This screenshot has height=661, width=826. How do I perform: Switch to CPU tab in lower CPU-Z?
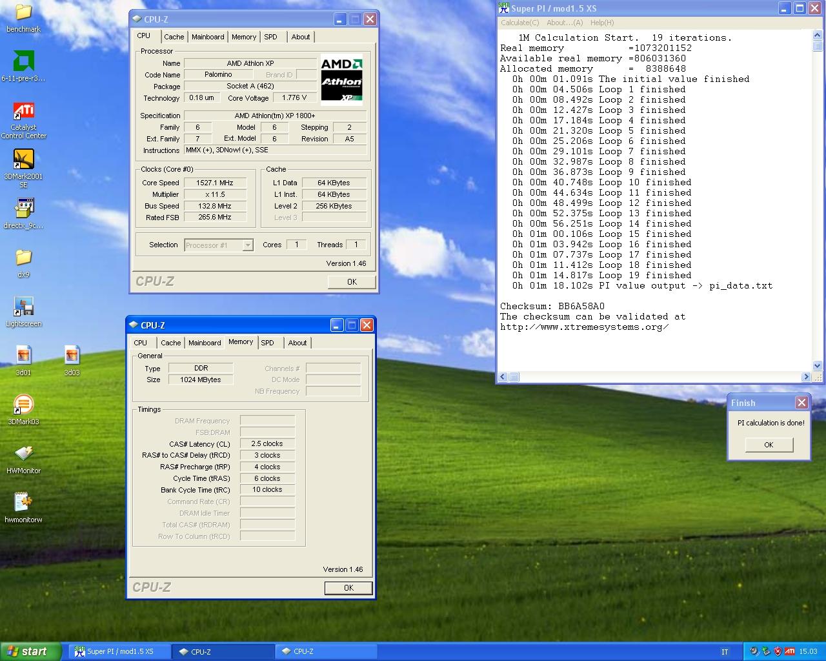(x=141, y=343)
